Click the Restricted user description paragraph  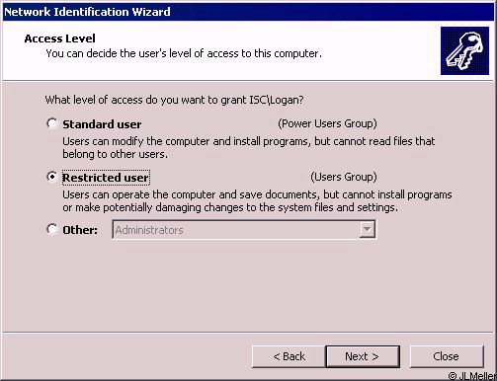[x=257, y=200]
